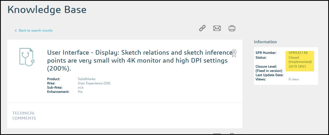Click the 2019 SP01 closure level
This screenshot has width=329, height=135.
297,66
